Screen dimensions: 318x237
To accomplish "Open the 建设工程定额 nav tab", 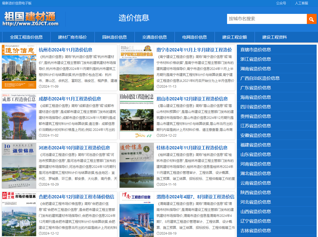I will pos(235,37).
